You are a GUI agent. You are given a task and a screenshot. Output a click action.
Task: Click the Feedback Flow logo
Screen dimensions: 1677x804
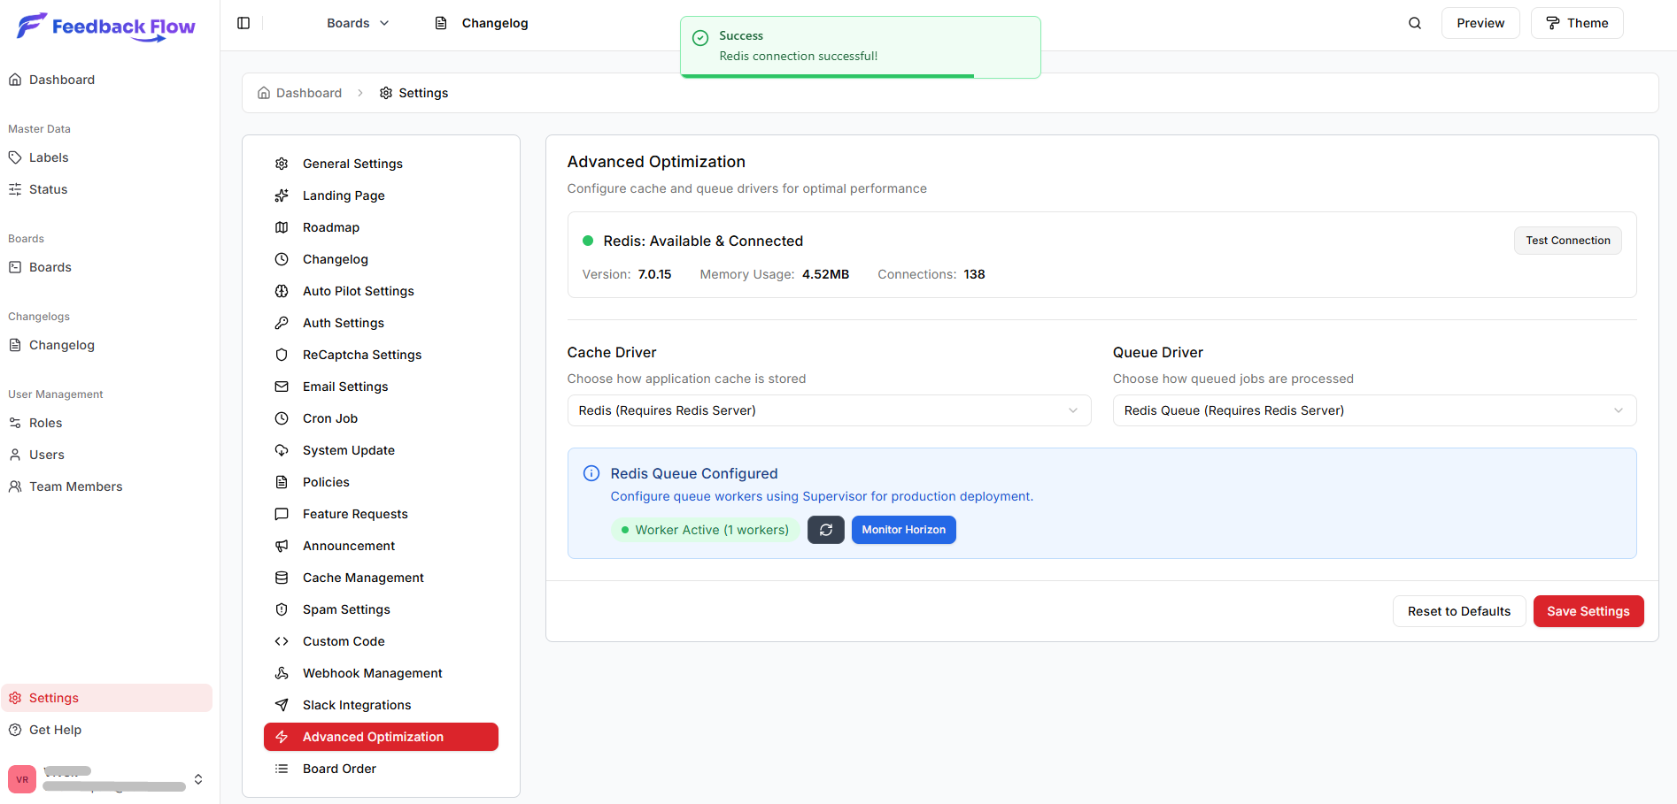pyautogui.click(x=106, y=27)
